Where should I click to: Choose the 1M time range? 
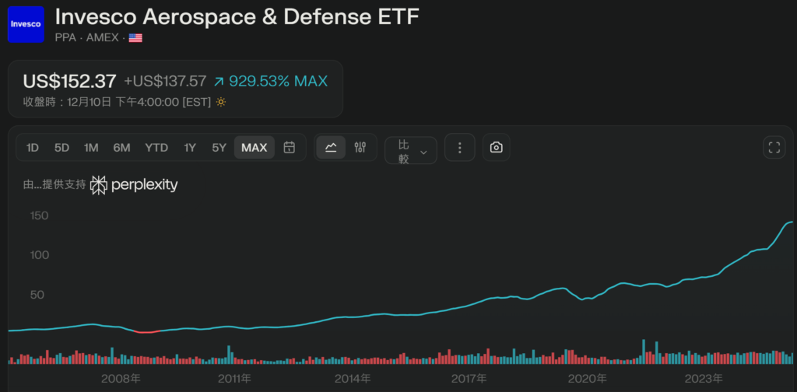point(91,148)
